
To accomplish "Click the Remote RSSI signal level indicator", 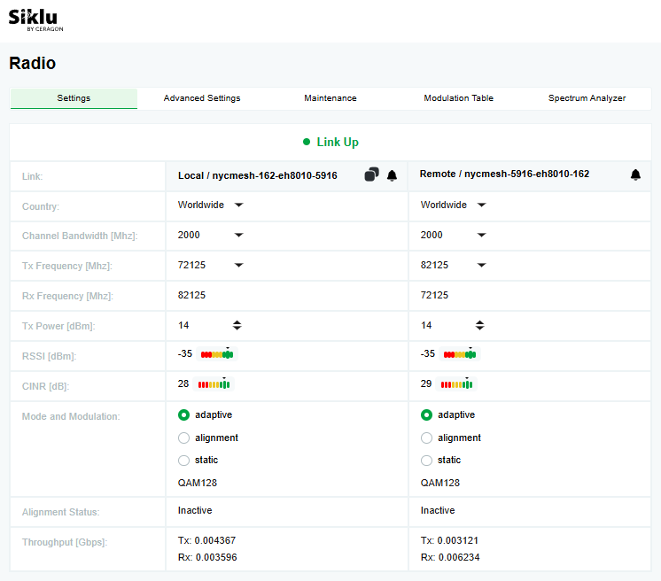I will coord(460,354).
